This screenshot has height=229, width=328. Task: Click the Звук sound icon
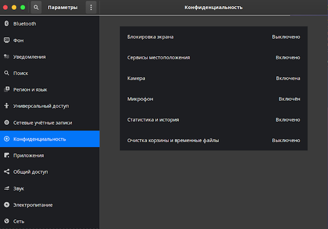point(7,188)
